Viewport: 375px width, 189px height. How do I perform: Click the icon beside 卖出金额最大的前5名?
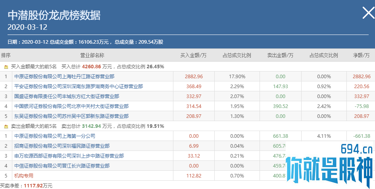6,126
